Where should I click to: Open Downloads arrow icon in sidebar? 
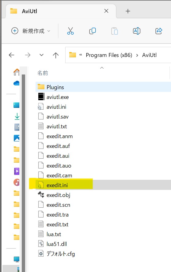point(17,116)
